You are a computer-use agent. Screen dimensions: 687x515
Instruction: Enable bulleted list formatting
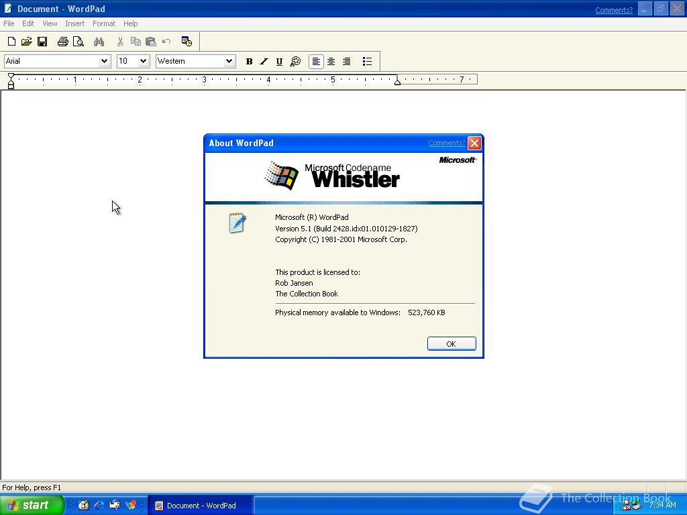367,61
